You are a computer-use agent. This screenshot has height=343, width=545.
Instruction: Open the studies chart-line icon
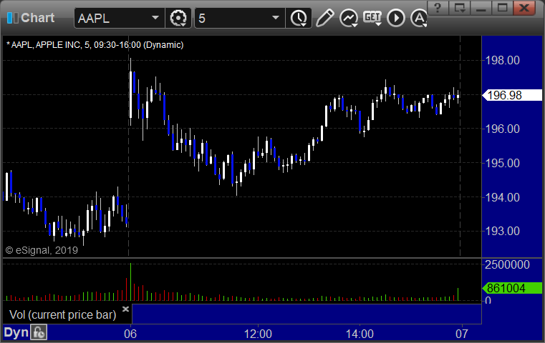[349, 18]
